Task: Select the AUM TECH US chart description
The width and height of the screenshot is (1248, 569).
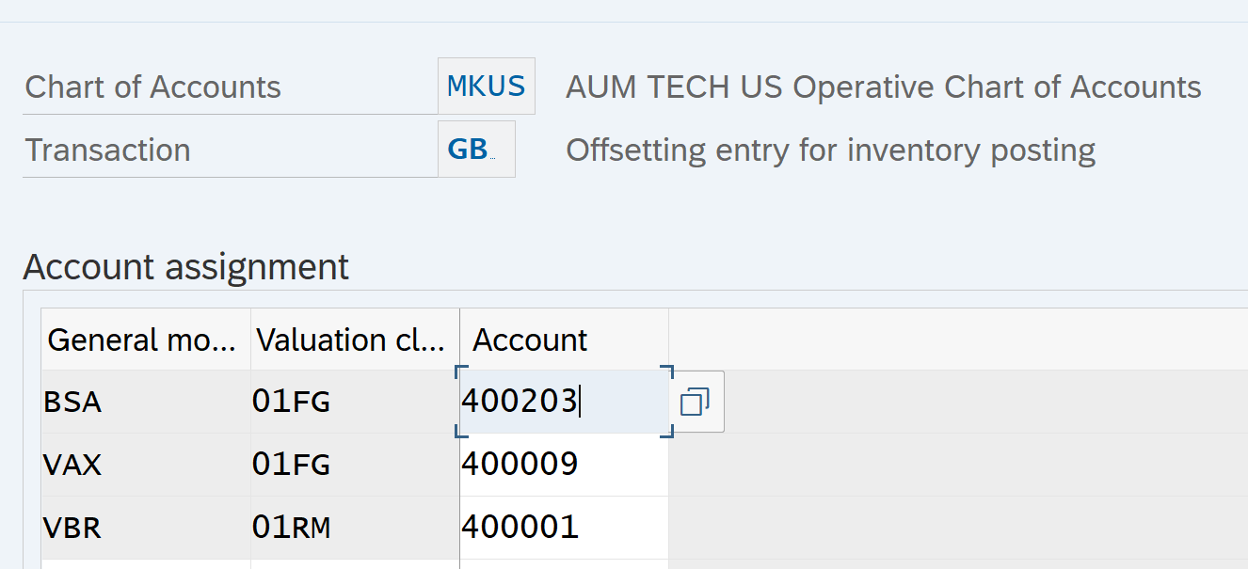Action: (x=883, y=87)
